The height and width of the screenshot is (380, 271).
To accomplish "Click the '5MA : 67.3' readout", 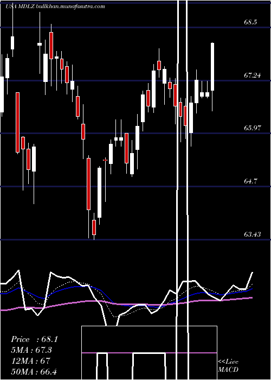I will 31,350.
